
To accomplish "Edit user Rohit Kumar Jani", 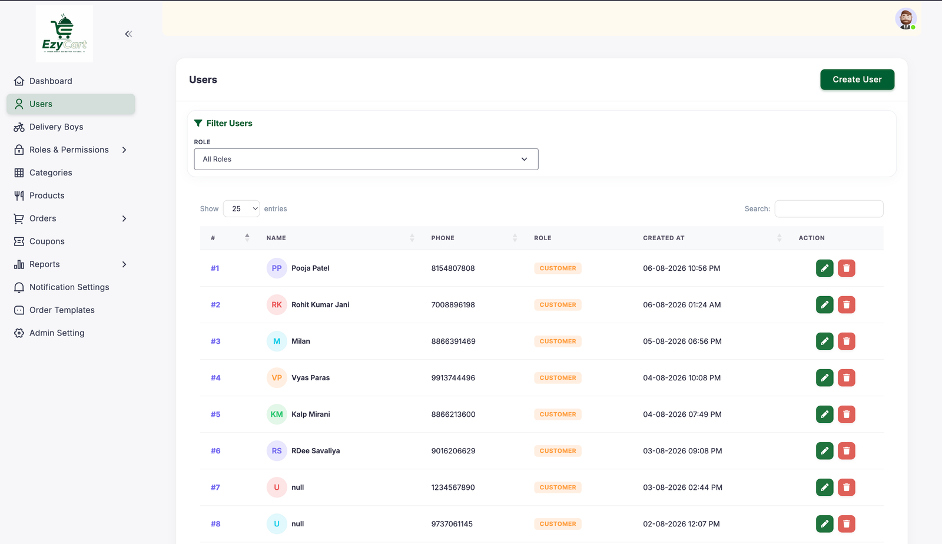I will pos(824,305).
